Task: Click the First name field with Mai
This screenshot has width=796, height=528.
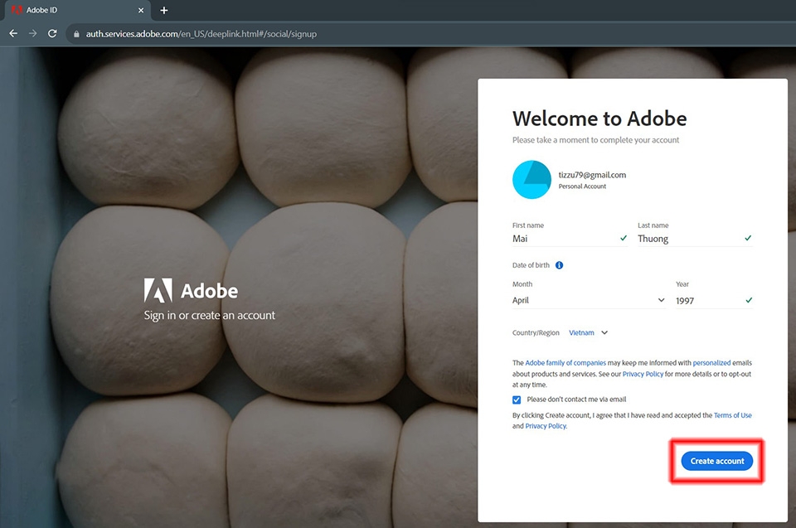Action: [570, 239]
